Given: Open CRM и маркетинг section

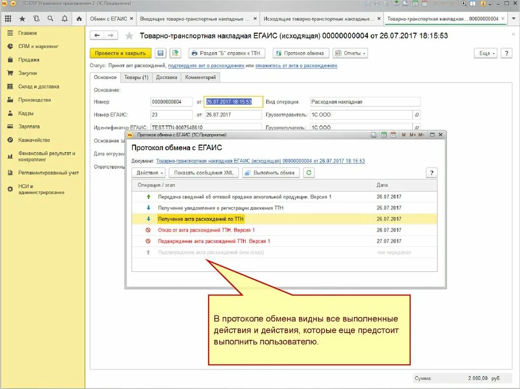Looking at the screenshot, I should pyautogui.click(x=38, y=46).
